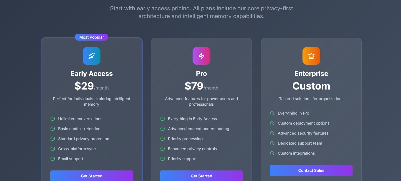Click the lightning bolt icon on Pro plan
Image resolution: width=401 pixels, height=181 pixels.
pyautogui.click(x=201, y=56)
